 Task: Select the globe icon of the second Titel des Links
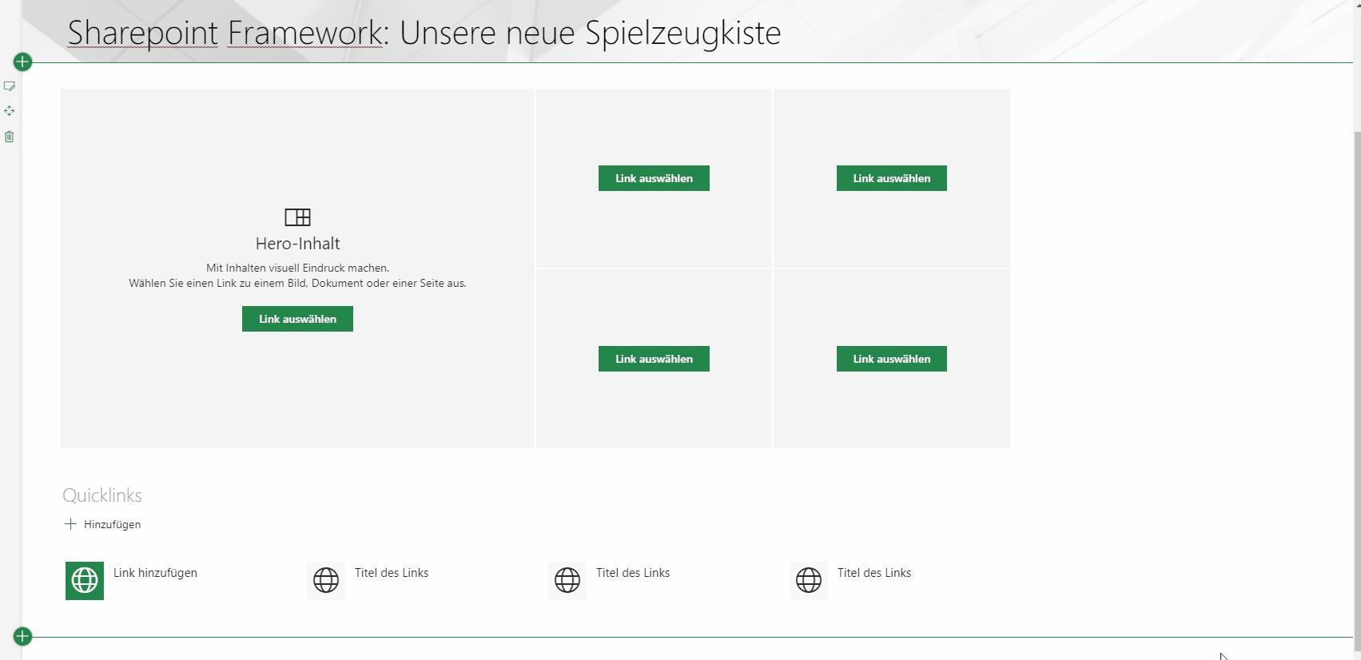pos(567,580)
